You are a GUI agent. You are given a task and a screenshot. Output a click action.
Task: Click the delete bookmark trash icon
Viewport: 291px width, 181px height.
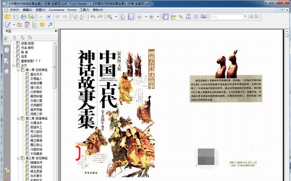pos(15,38)
